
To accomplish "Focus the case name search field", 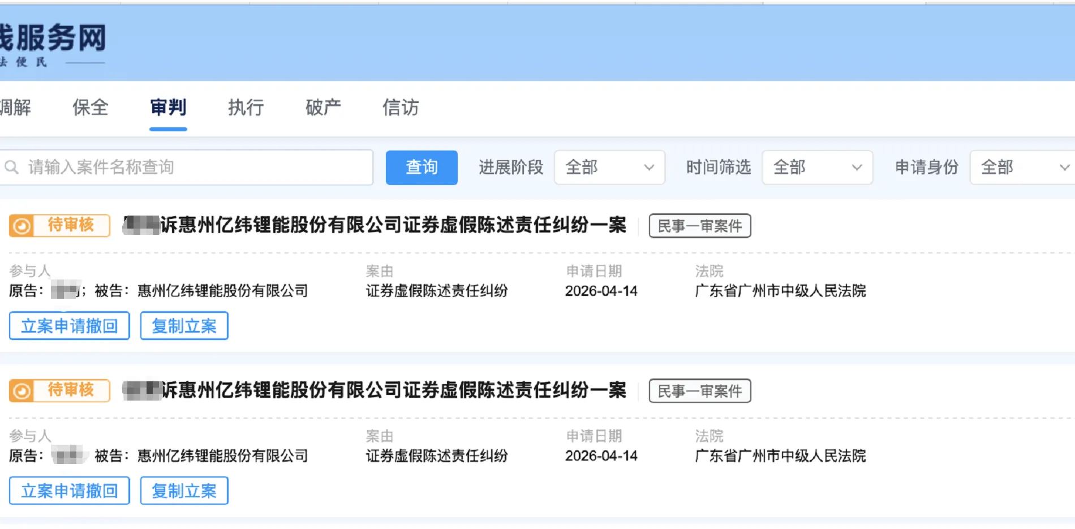I will tap(186, 167).
